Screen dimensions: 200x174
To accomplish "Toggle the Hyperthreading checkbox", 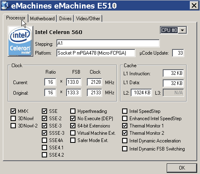I will [73, 111].
